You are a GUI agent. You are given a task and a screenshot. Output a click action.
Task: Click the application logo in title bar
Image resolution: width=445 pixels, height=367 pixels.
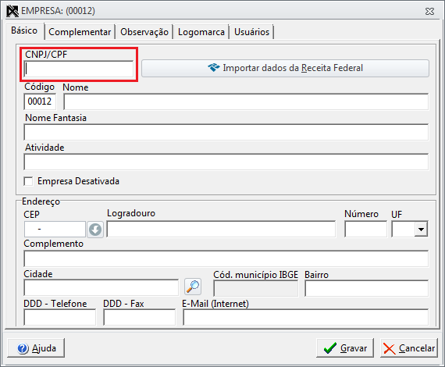pos(12,11)
